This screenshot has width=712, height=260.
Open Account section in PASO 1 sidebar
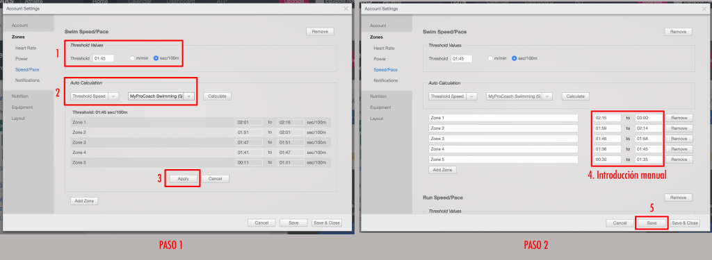coord(19,26)
